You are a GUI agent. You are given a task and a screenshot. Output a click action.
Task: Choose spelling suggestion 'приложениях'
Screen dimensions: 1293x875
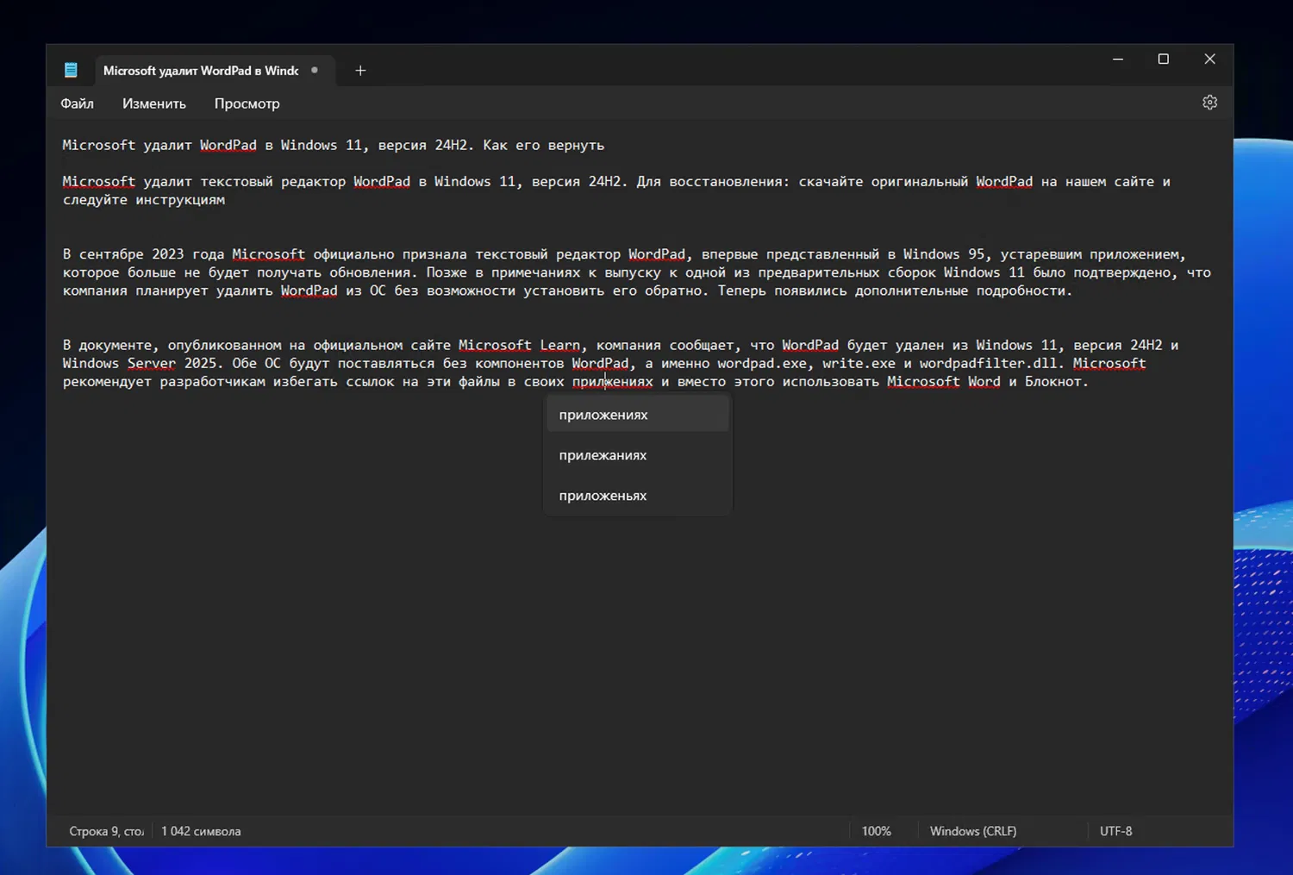[637, 415]
